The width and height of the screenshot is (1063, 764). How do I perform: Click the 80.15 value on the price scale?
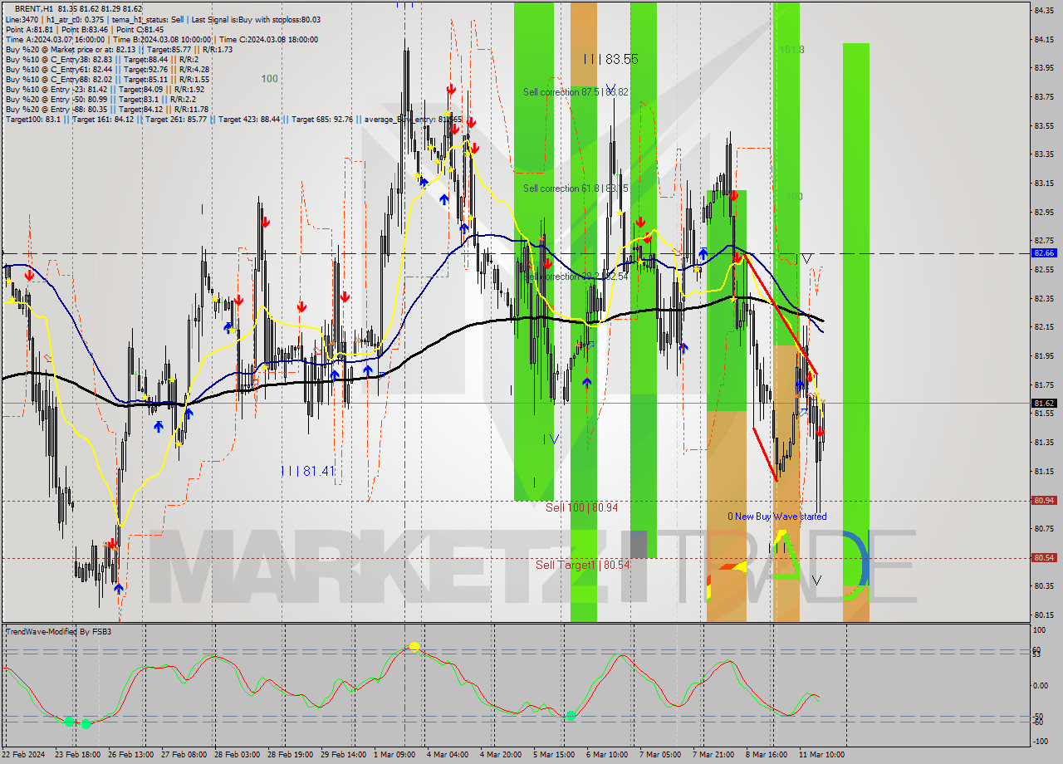(x=1043, y=615)
